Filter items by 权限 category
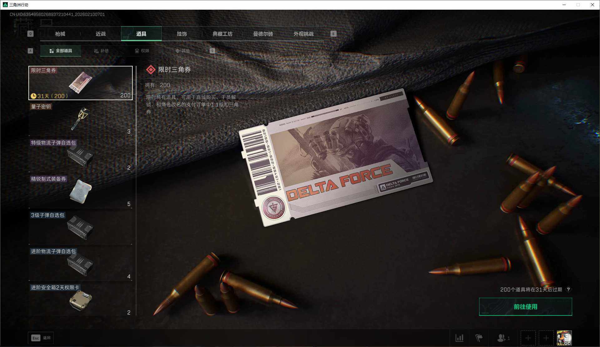Screen dimensions: 600x347 [x=142, y=51]
